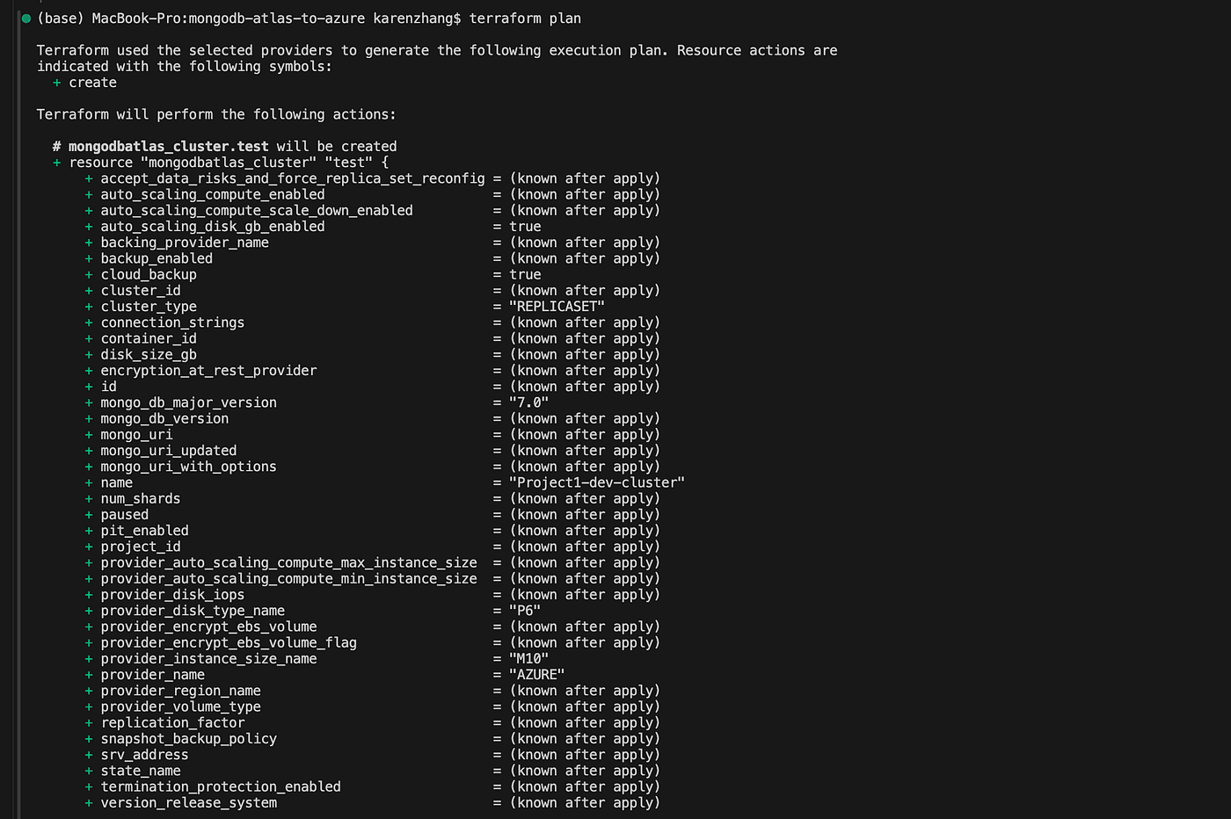Click the termination_protection_enabled attribute
The width and height of the screenshot is (1231, 819).
[x=221, y=787]
